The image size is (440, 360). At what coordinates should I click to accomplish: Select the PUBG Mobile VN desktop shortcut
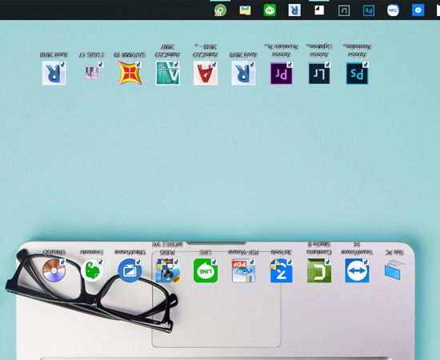tap(167, 270)
